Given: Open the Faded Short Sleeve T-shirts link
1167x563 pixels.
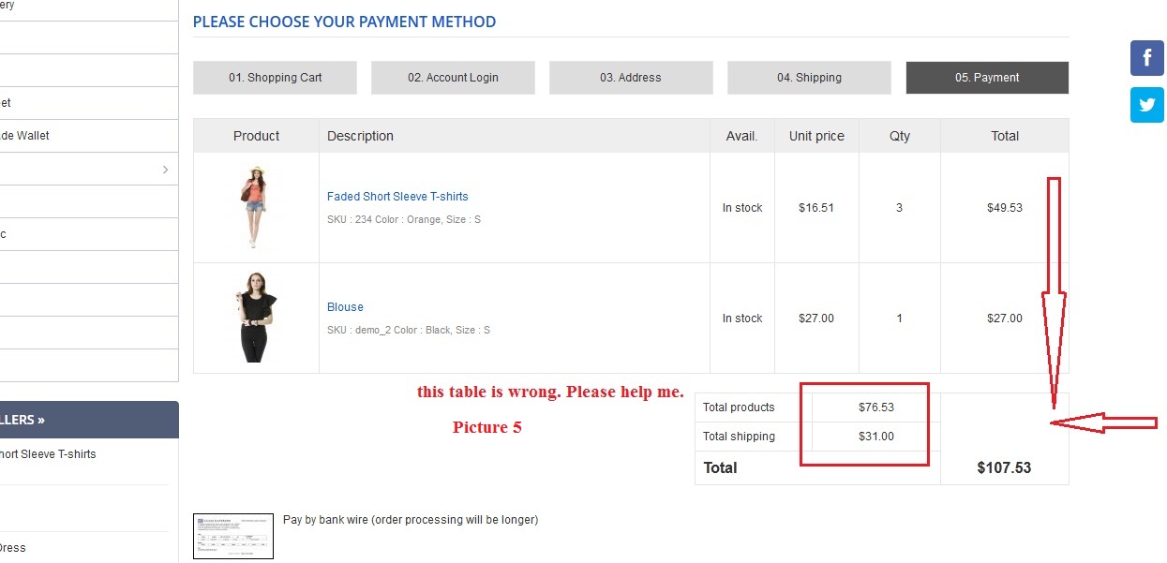Looking at the screenshot, I should [x=397, y=197].
